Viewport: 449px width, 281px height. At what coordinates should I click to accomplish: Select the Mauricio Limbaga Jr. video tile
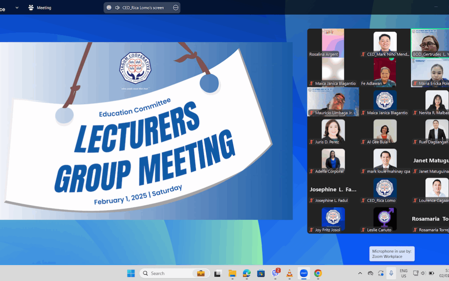tap(333, 102)
